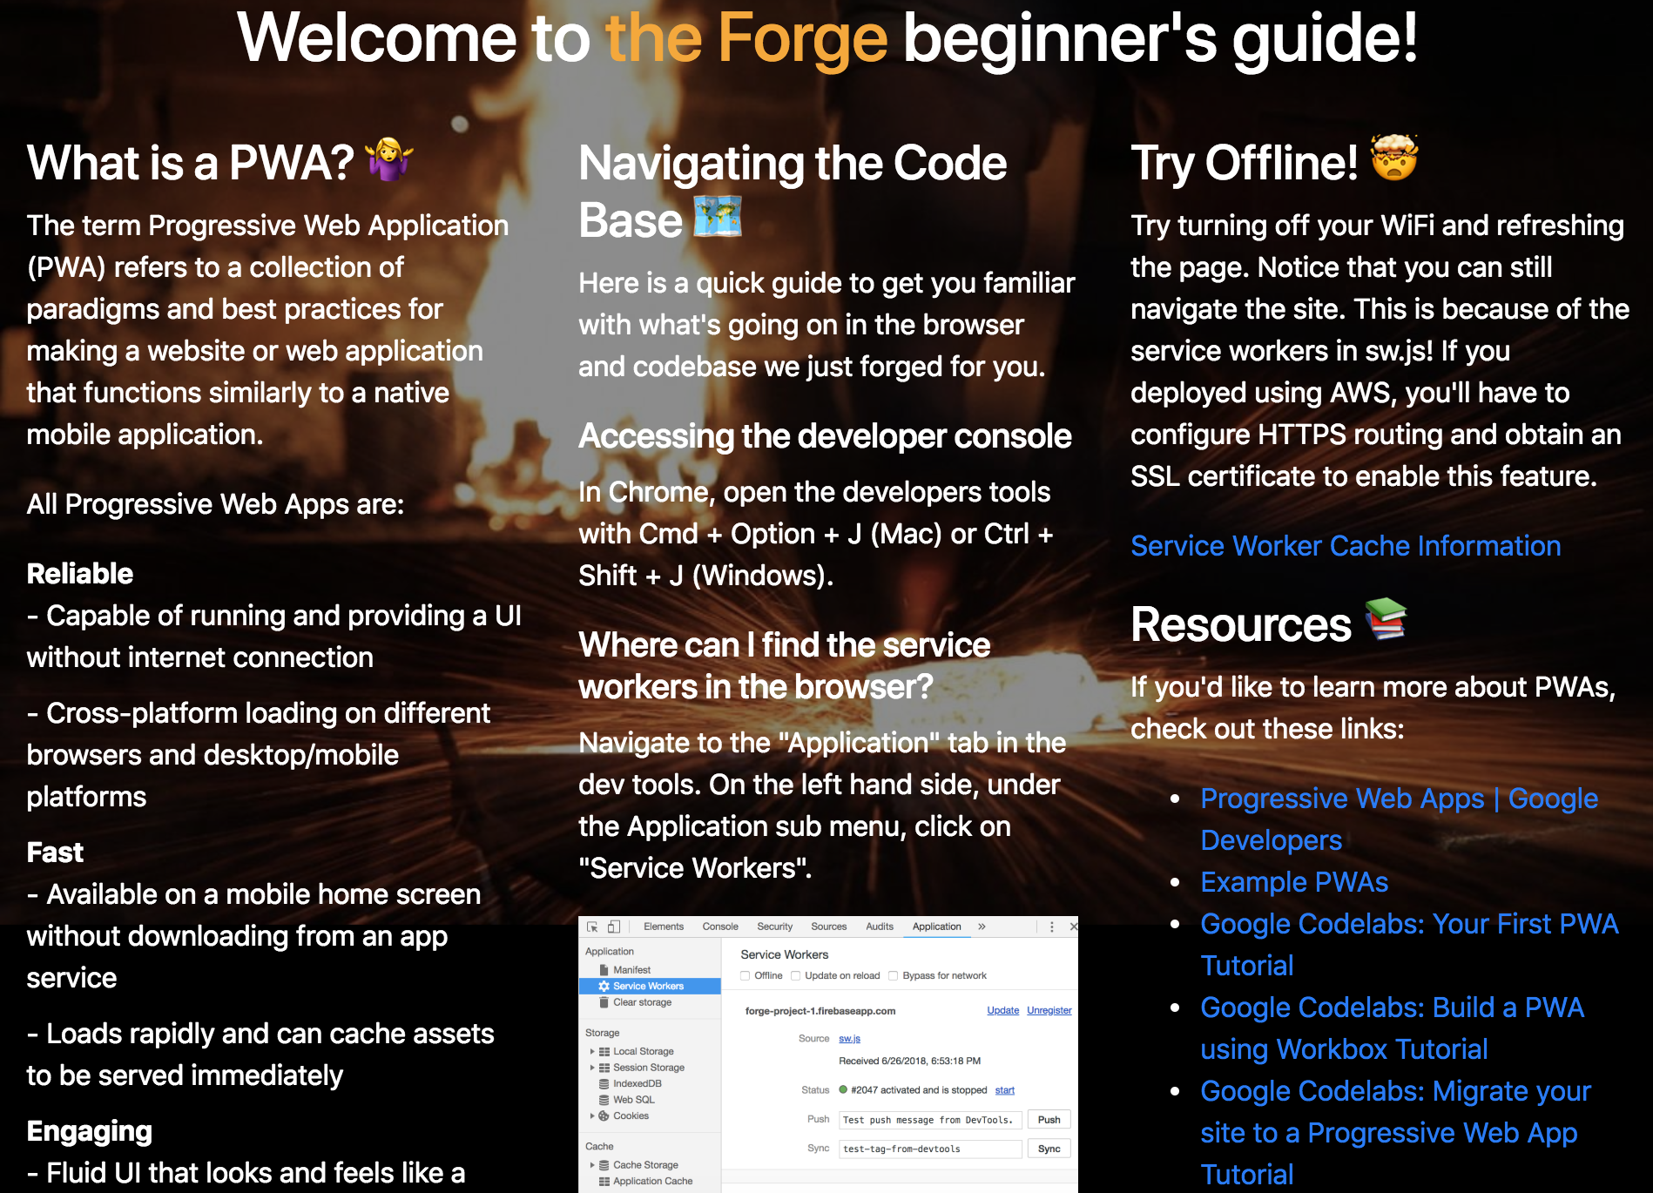This screenshot has width=1653, height=1193.
Task: Select the Service Workers gear icon
Action: [604, 986]
